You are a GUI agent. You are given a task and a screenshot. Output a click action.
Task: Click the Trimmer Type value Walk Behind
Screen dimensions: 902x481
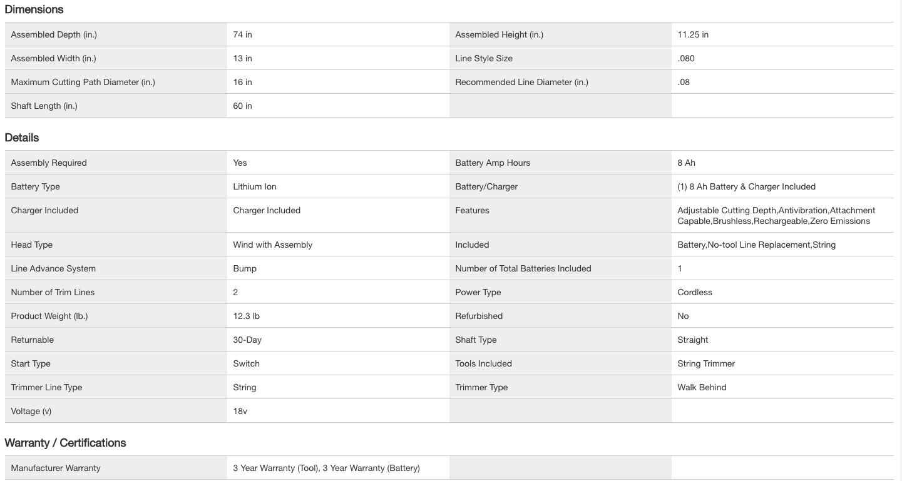click(702, 387)
